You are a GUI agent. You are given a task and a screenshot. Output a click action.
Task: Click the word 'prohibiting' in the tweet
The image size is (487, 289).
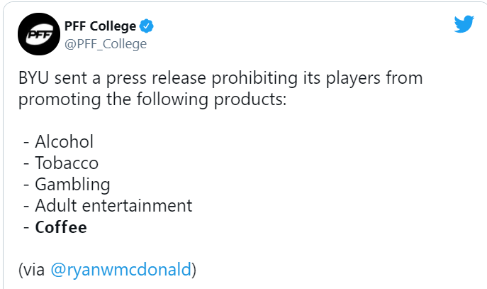point(254,78)
